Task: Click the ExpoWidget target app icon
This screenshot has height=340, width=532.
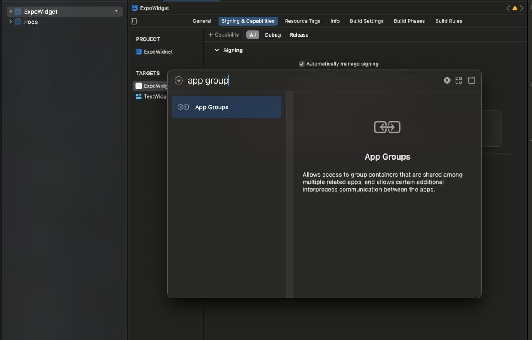Action: click(139, 86)
